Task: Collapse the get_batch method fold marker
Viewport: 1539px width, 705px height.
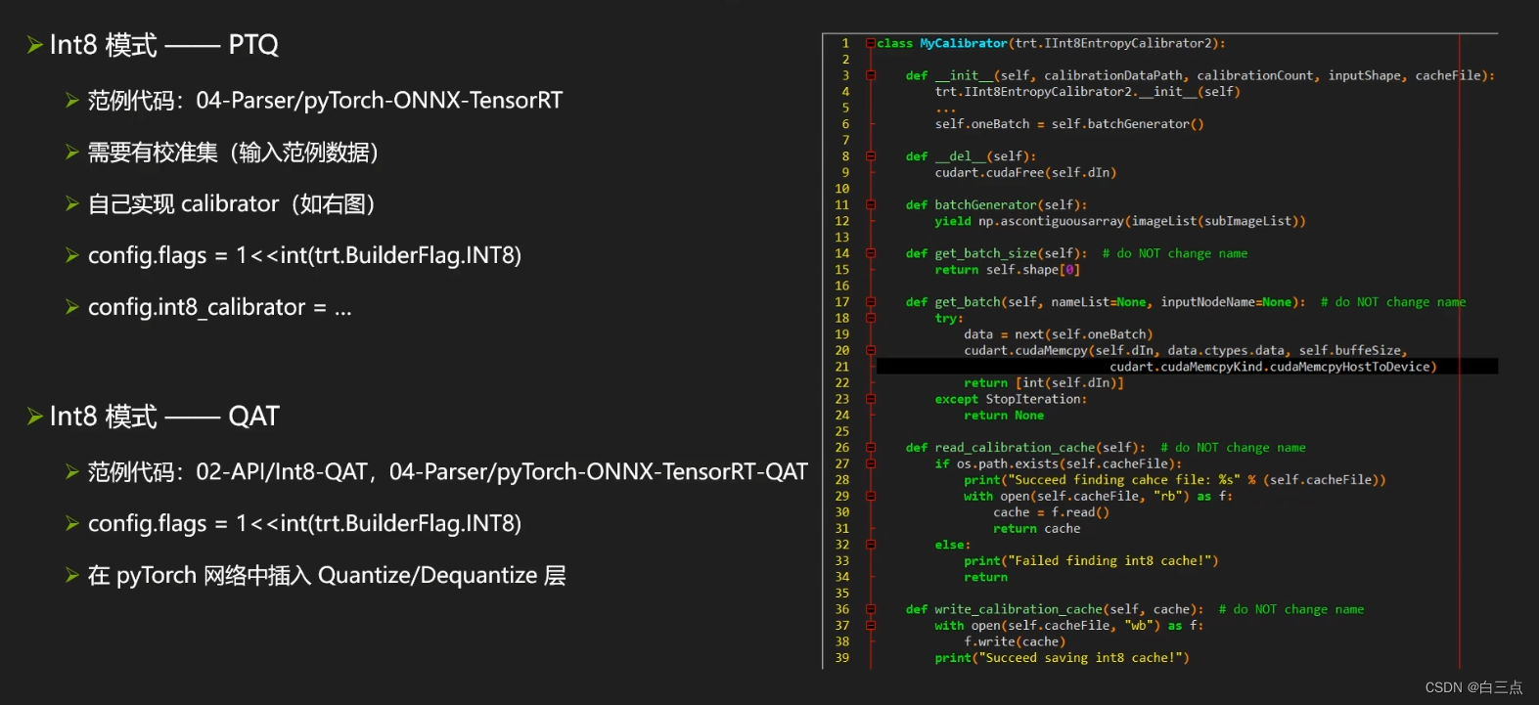Action: click(x=870, y=302)
